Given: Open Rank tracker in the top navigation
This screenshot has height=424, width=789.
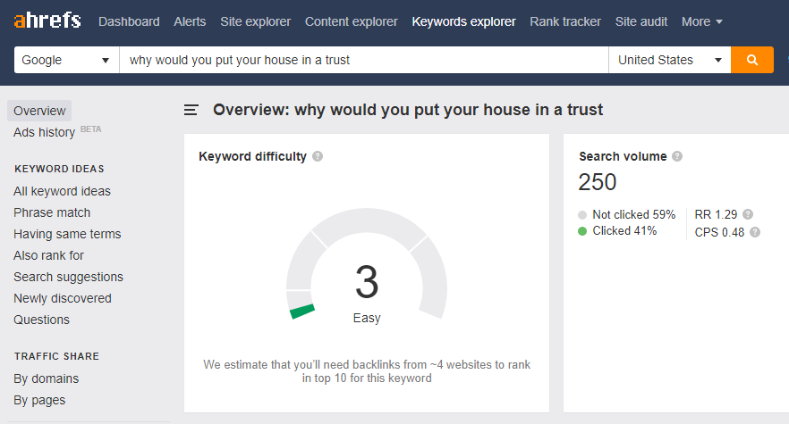Looking at the screenshot, I should coord(565,21).
